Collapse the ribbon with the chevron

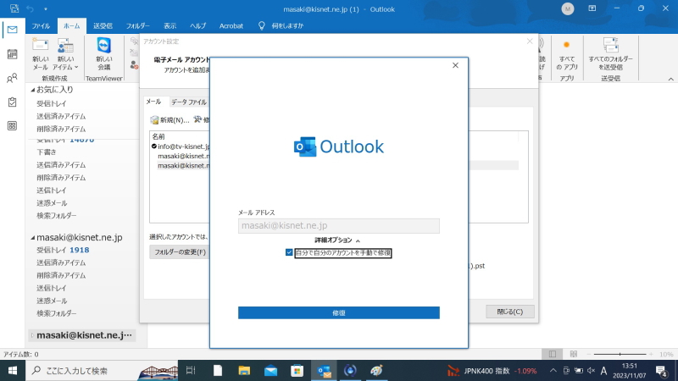coord(670,79)
